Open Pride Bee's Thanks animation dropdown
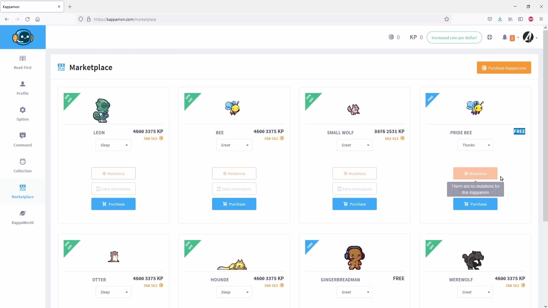Viewport: 548px width, 308px height. click(475, 145)
